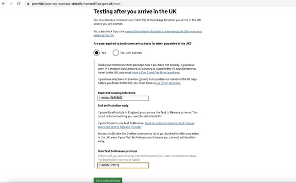Click the Yes label text

104,53
